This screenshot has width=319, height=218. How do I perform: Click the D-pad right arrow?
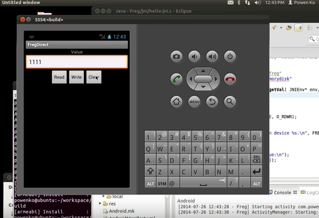[x=216, y=79]
